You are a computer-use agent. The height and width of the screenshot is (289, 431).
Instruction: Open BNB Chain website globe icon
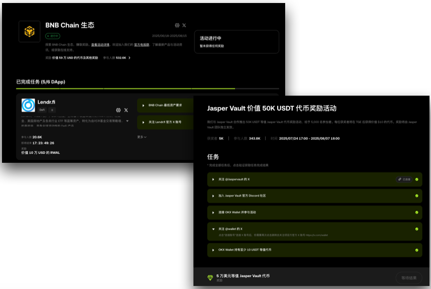(177, 25)
